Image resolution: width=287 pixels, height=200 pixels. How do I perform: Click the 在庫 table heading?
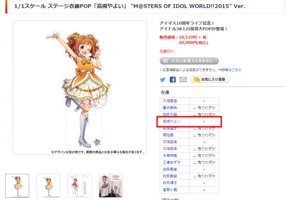click(x=165, y=92)
